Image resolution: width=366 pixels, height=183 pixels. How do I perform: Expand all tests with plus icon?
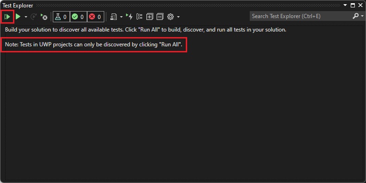150,17
